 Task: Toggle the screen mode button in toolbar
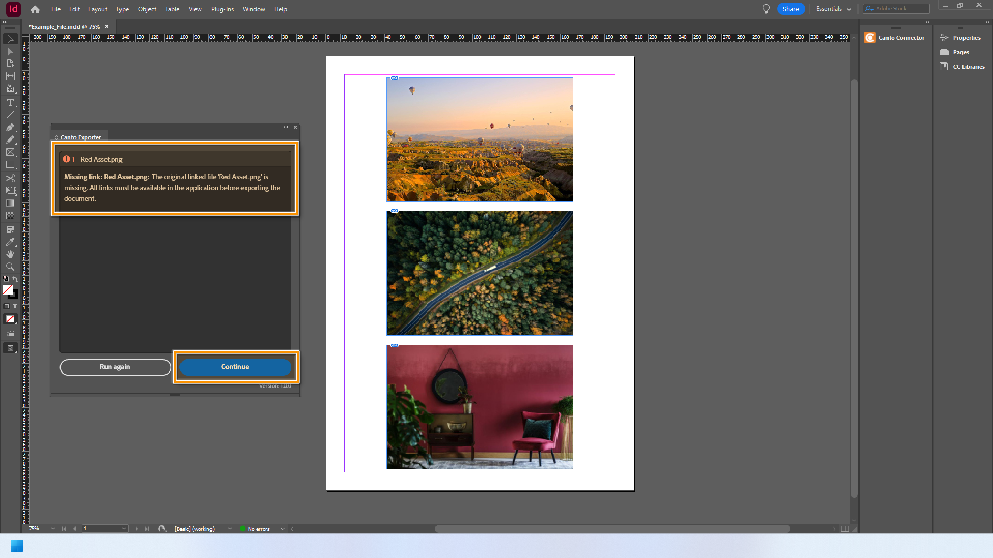coord(10,348)
